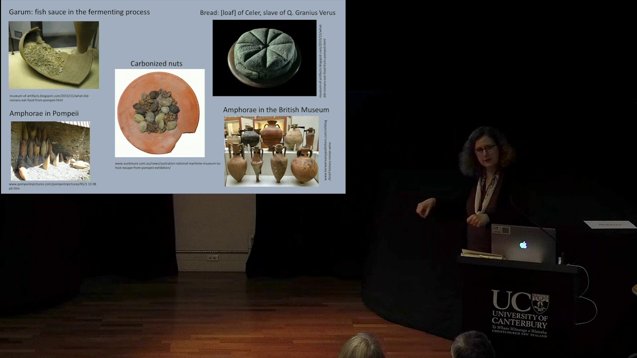Screen dimensions: 637x358
Task: Open the museum-of-artifacts blogspot URL under garum photo
Action: tap(49, 98)
